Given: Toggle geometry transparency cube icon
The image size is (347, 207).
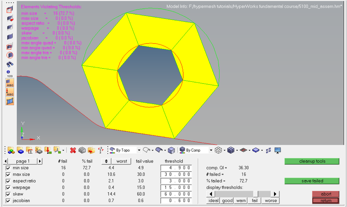Looking at the screenshot, I should pyautogui.click(x=171, y=150).
